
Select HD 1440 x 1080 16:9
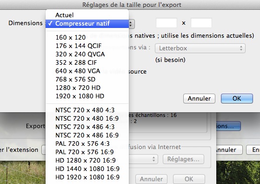click(x=87, y=169)
